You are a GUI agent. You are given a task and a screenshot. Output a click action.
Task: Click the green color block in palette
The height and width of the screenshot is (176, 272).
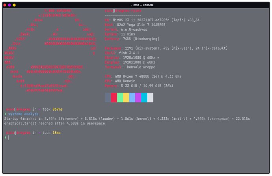[x=120, y=98]
